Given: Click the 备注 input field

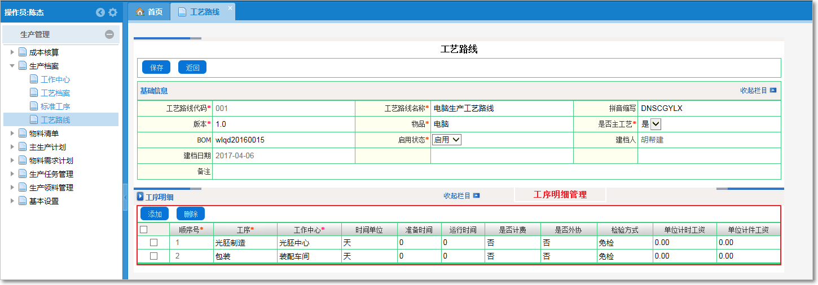Looking at the screenshot, I should pos(496,172).
